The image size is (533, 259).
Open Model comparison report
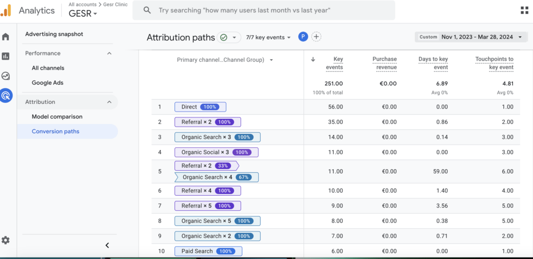tap(57, 117)
